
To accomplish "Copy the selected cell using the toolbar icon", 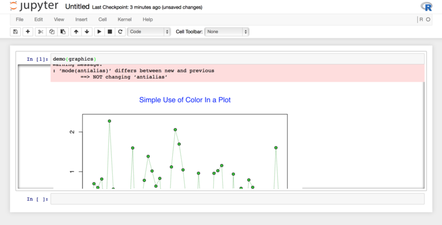I will point(52,32).
